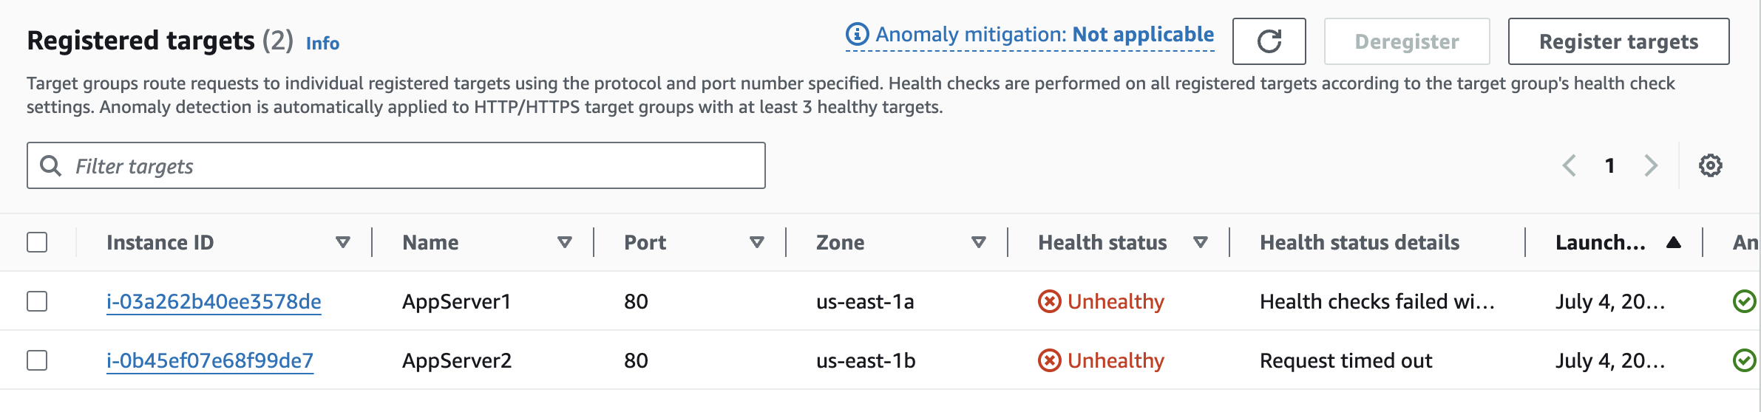This screenshot has width=1761, height=412.
Task: Open table preferences gear icon
Action: coord(1710,165)
